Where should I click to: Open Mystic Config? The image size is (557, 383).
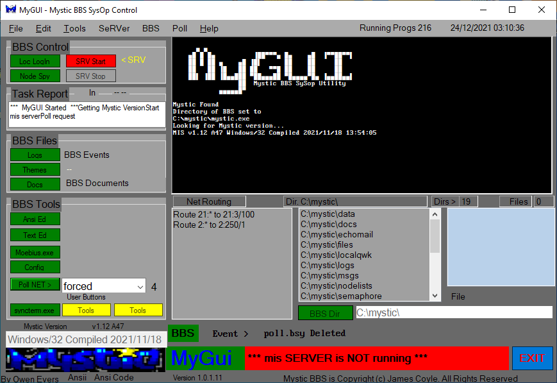[x=35, y=267]
